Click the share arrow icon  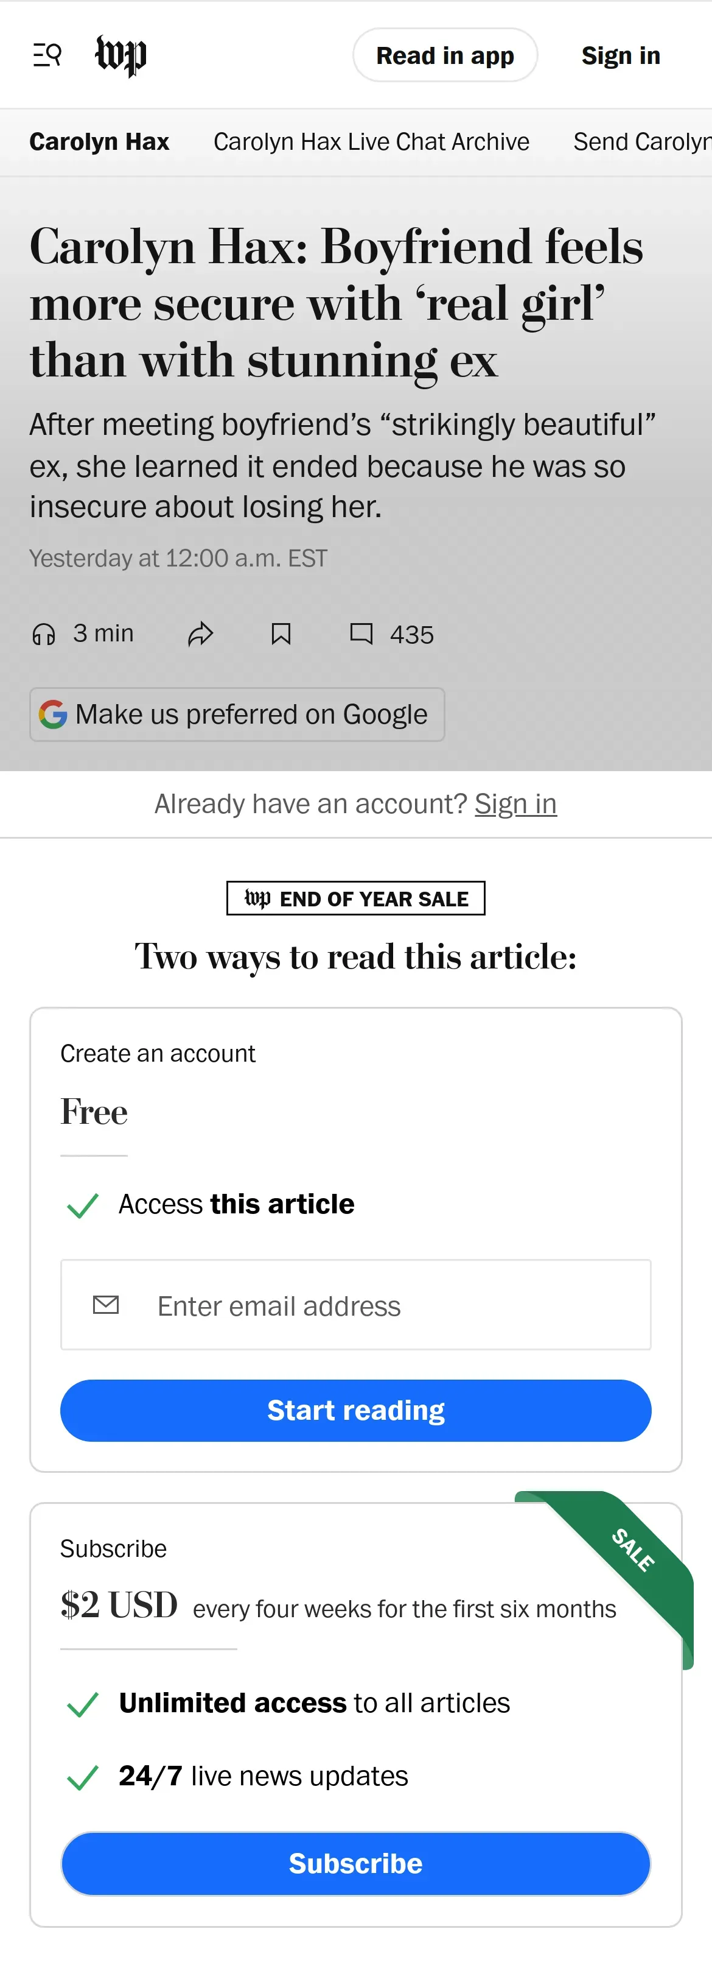coord(201,634)
